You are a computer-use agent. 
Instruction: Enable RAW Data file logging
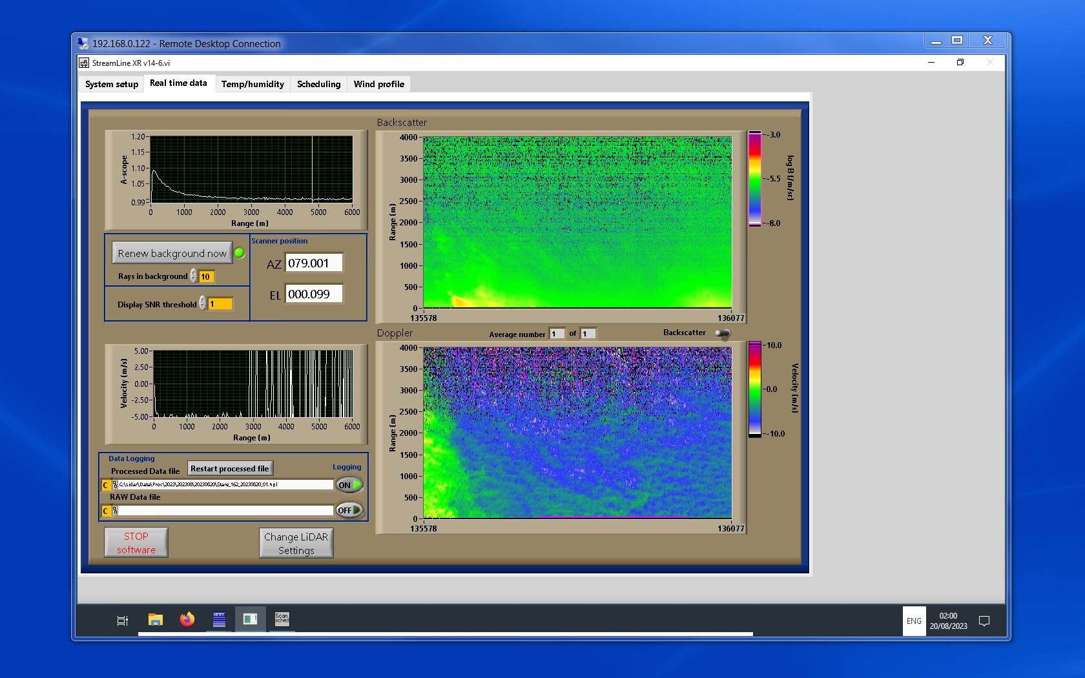[x=349, y=510]
